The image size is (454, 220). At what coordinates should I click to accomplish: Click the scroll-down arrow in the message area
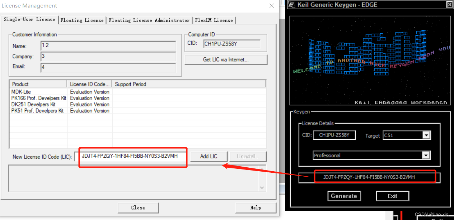point(262,188)
